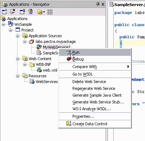Collapse the Application Sources folder
145x141 pixels.
pos(17,36)
